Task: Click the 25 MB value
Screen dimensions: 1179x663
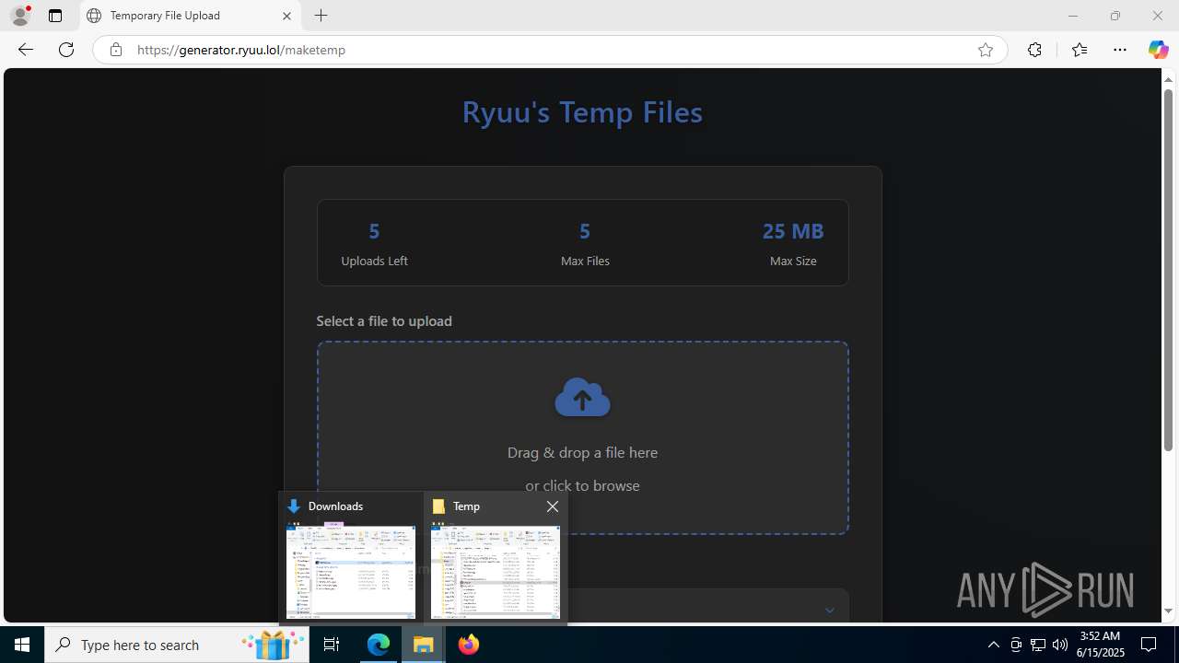Action: point(793,230)
